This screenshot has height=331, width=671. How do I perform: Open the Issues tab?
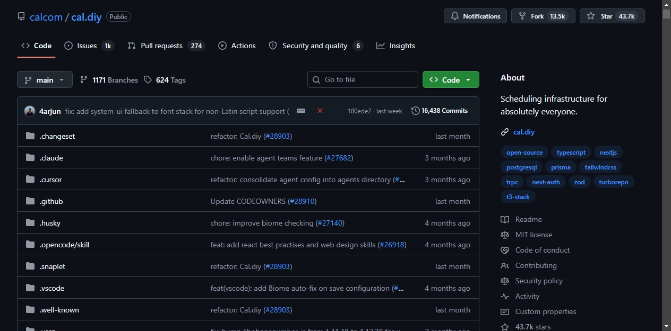tap(89, 46)
